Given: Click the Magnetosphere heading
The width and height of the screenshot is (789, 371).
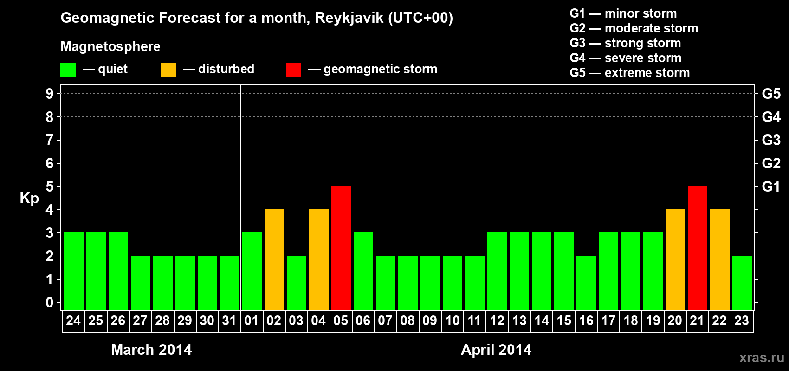Looking at the screenshot, I should click(x=110, y=47).
